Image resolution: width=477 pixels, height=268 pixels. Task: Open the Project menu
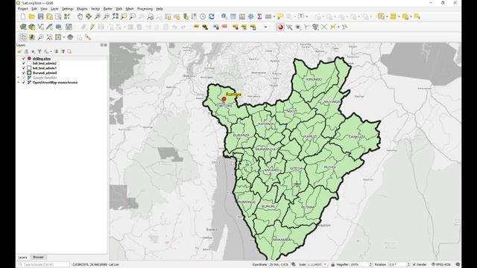click(x=22, y=9)
